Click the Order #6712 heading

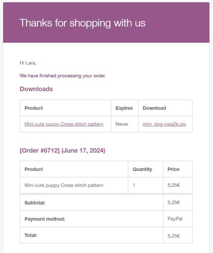(62, 151)
